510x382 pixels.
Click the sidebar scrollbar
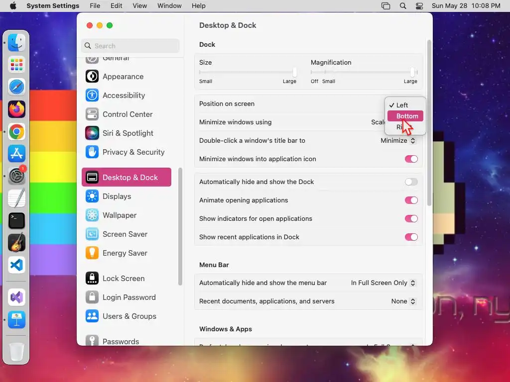click(180, 226)
